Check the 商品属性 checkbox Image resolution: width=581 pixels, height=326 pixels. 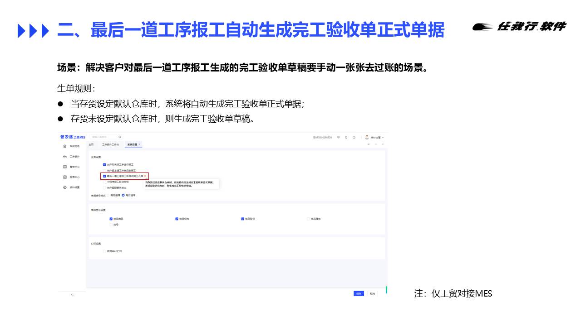pos(308,219)
